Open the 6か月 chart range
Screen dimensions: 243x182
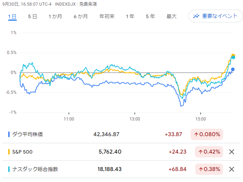81,16
